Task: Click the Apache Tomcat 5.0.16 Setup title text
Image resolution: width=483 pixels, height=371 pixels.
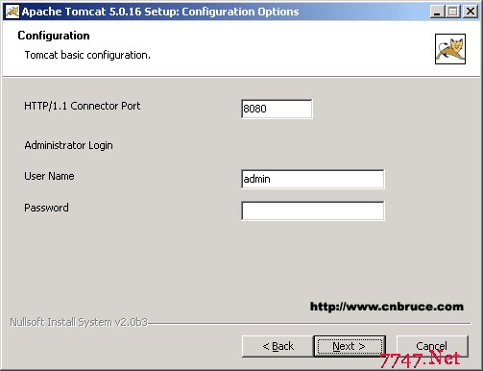Action: [x=160, y=12]
